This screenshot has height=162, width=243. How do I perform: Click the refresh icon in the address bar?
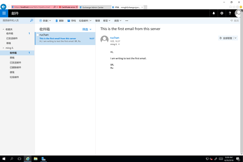[x=77, y=7]
